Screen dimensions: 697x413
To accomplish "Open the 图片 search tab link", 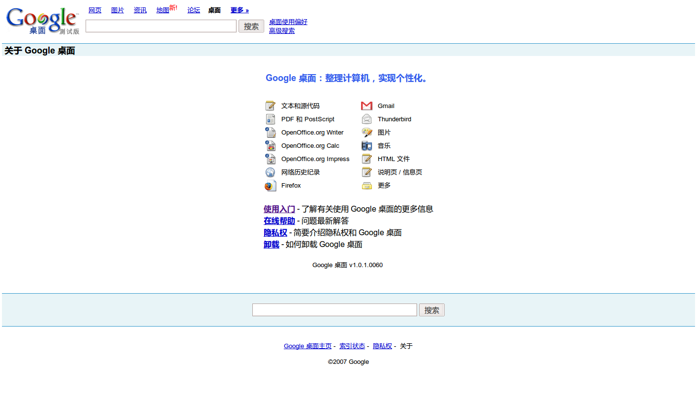I will (118, 10).
